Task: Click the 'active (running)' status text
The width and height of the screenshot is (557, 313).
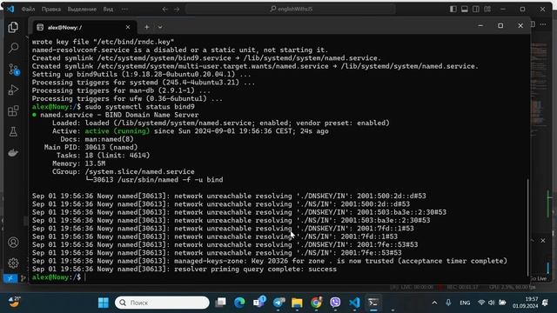Action: [117, 131]
